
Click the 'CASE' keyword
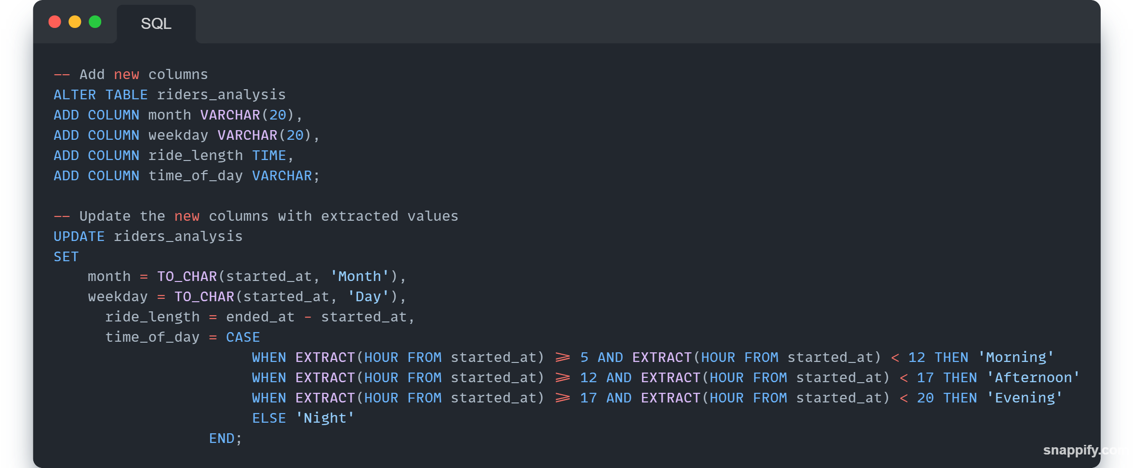click(x=243, y=337)
